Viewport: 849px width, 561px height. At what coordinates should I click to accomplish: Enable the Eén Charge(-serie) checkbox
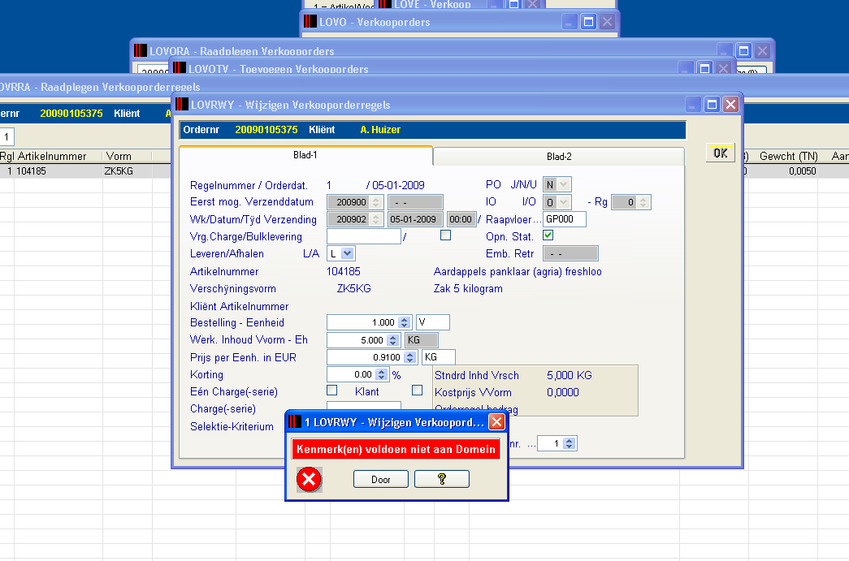point(332,390)
